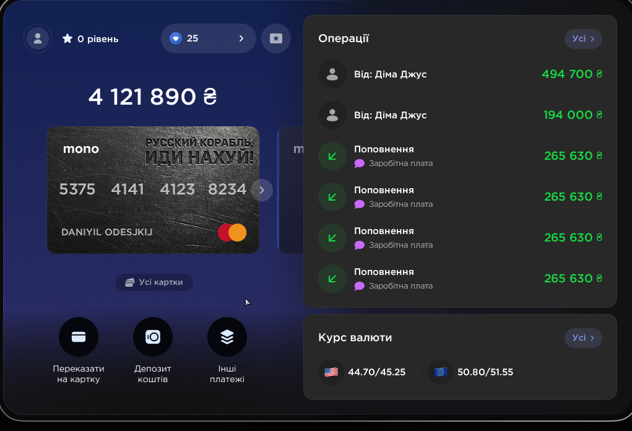Click the incoming arrow icon of the fourth Поповнення
The image size is (632, 431).
332,279
